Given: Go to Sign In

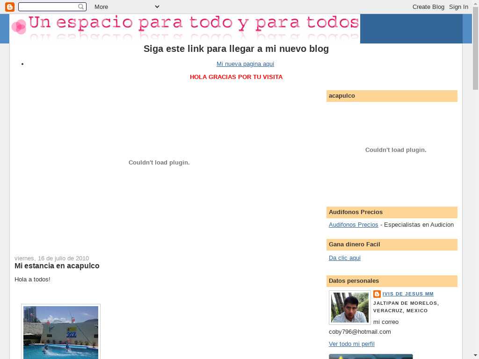Looking at the screenshot, I should click(458, 7).
